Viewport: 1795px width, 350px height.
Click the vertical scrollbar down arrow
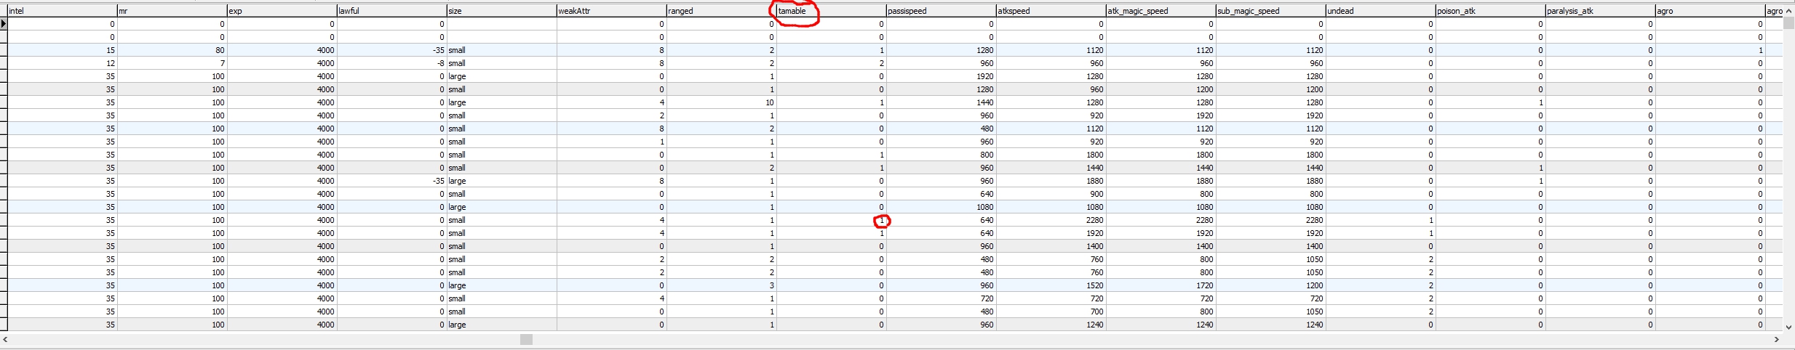1788,327
